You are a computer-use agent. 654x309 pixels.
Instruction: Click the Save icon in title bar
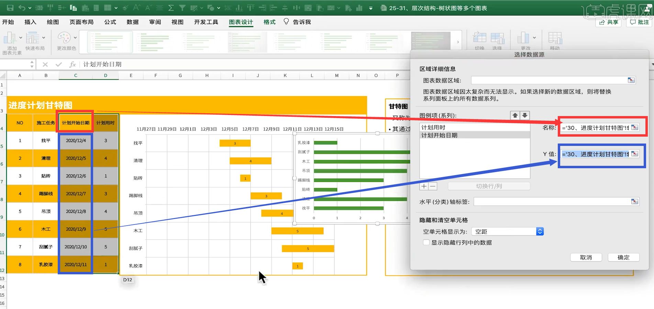point(10,8)
